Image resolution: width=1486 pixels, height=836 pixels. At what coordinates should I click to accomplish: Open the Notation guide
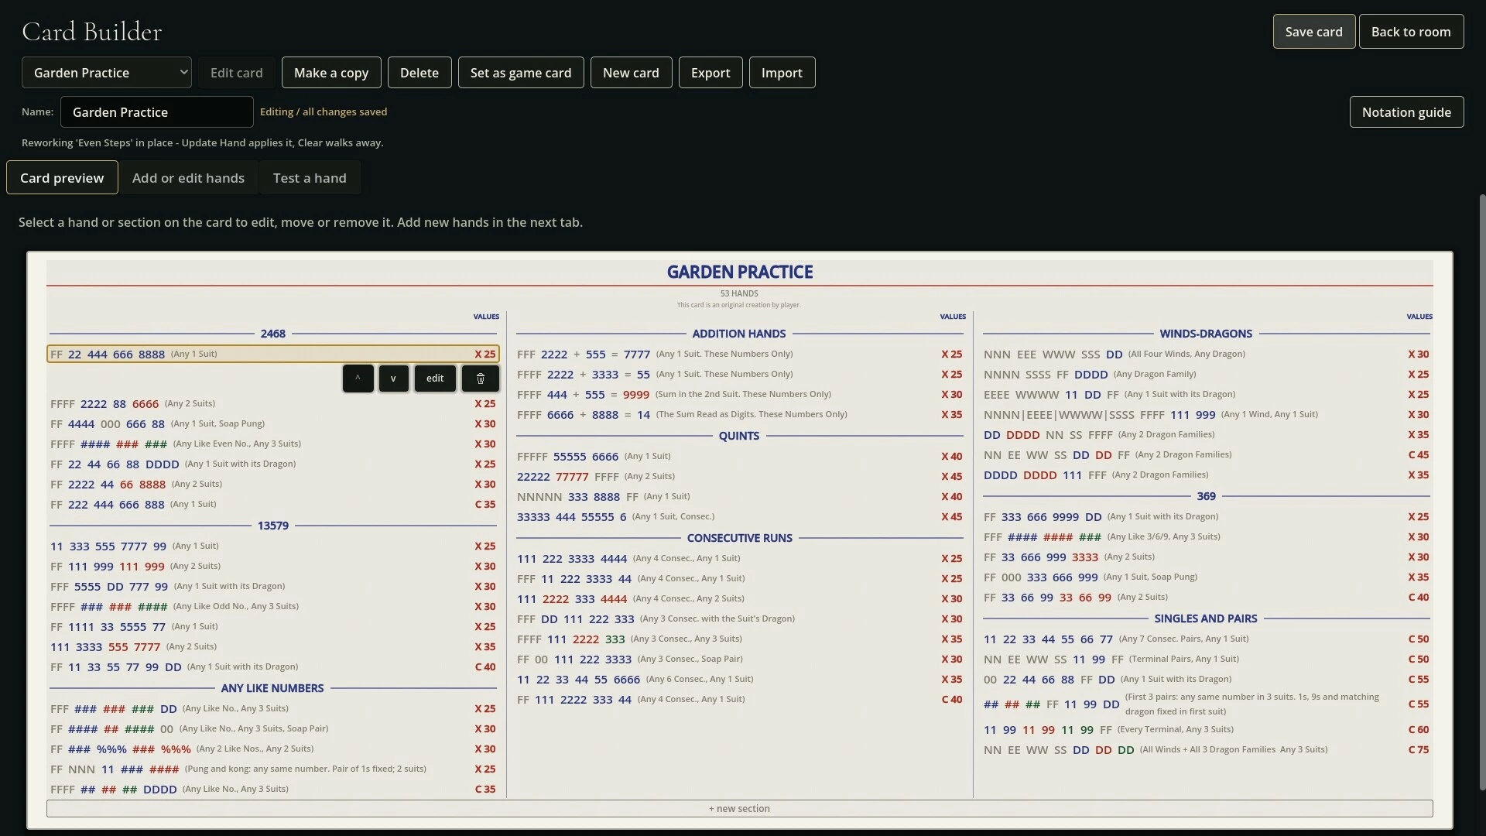1406,112
